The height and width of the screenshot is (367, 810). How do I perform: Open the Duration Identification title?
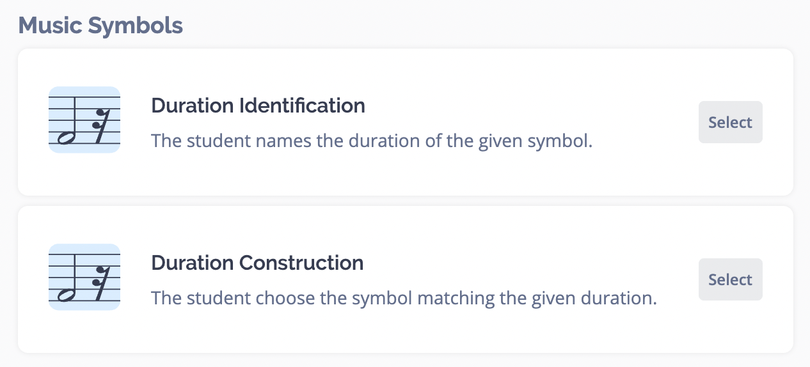click(x=258, y=105)
